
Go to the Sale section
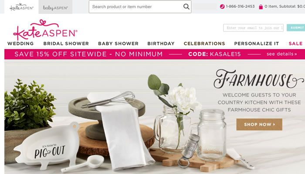click(295, 43)
